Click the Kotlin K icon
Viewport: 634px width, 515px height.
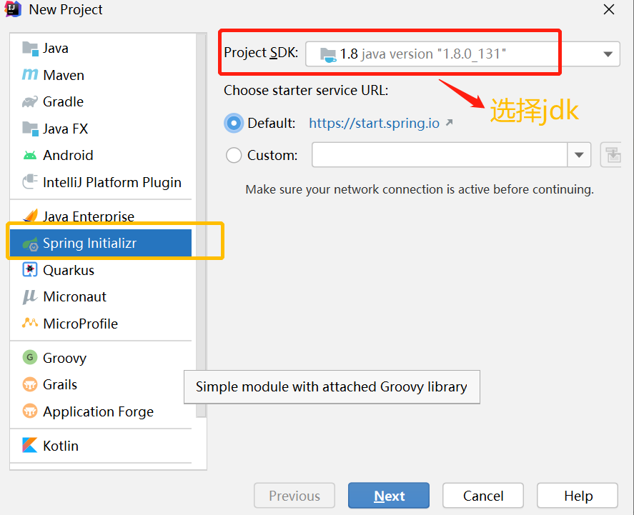(30, 445)
